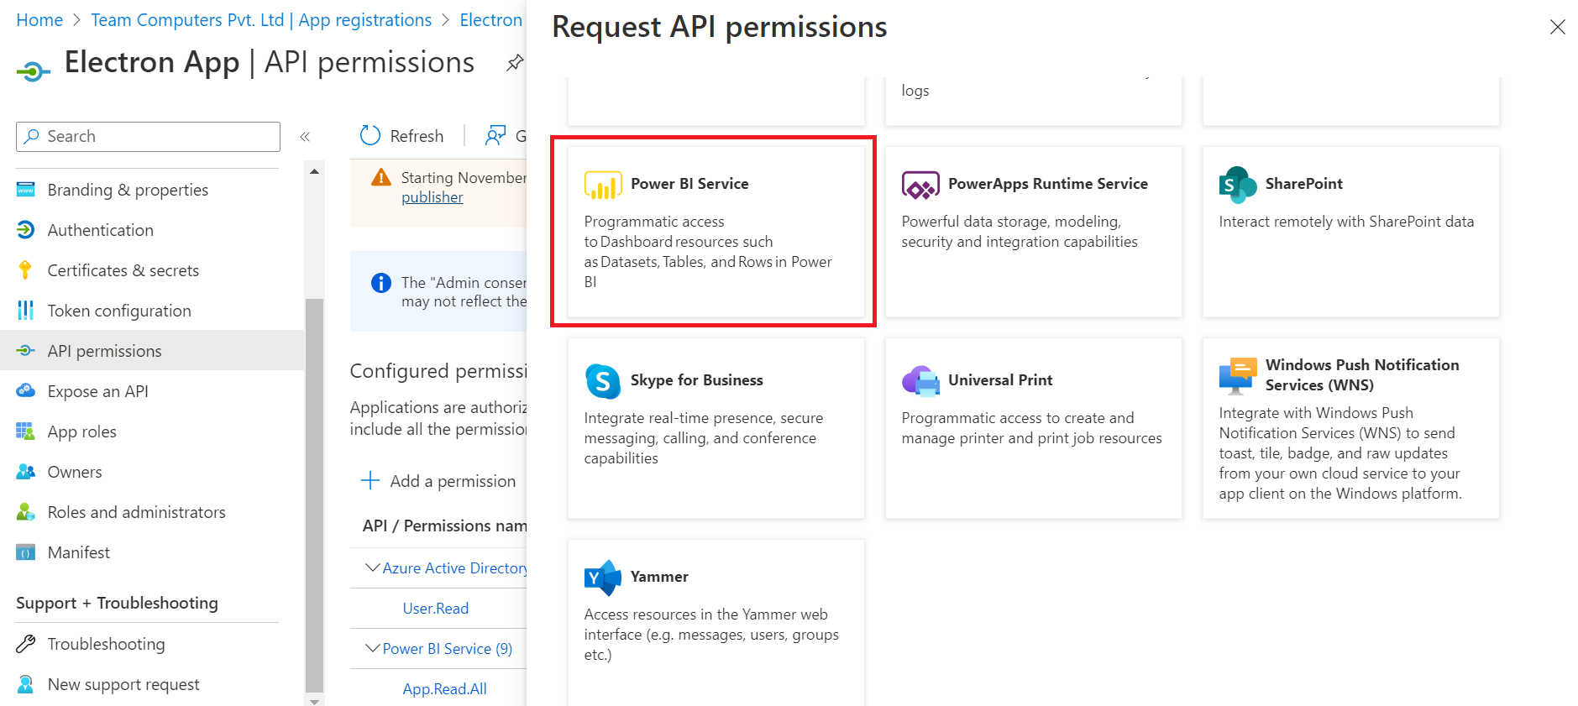Select the PowerApps Runtime Service card title
This screenshot has width=1578, height=706.
1048,184
